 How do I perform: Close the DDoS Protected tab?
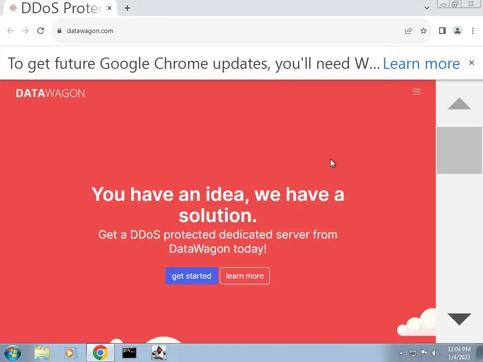click(x=109, y=8)
